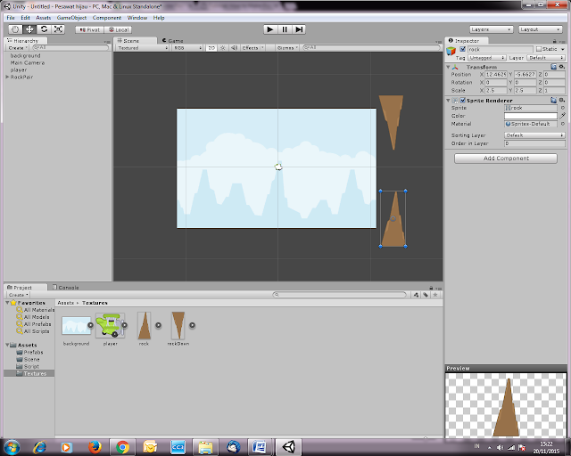Open the Edit menu
The height and width of the screenshot is (456, 571).
(x=25, y=18)
